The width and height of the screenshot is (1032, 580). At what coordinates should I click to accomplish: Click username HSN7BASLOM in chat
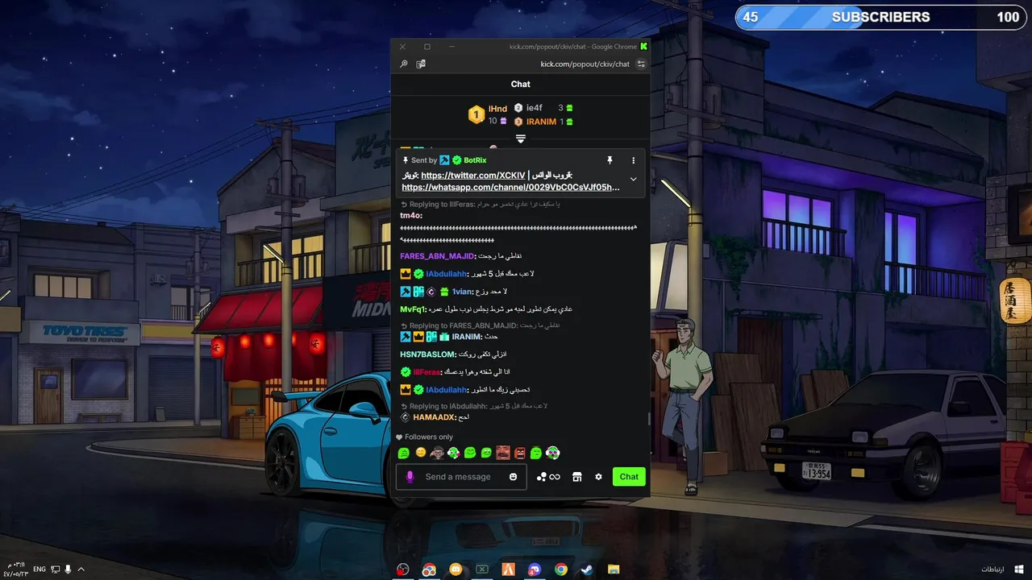pyautogui.click(x=428, y=354)
